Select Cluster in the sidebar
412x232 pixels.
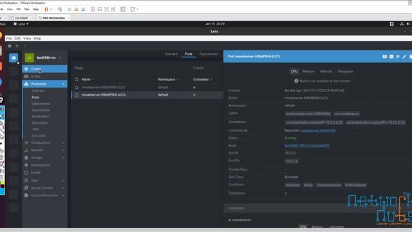coord(44,69)
